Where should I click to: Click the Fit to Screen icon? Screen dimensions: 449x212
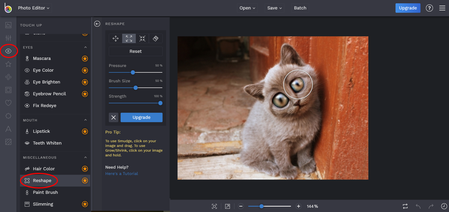pyautogui.click(x=214, y=206)
